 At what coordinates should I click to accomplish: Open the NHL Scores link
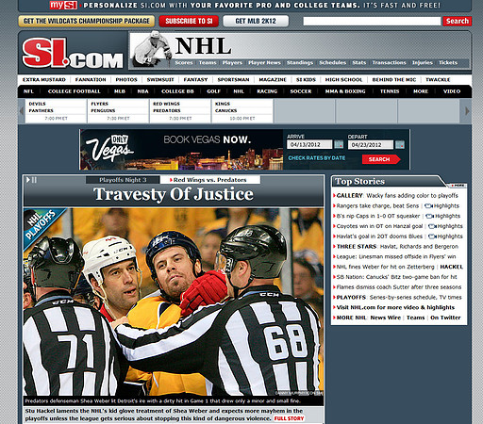pos(184,62)
